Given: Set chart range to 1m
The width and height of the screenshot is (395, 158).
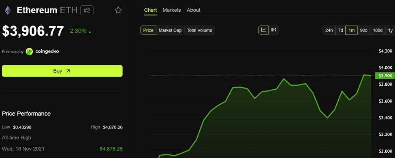Looking at the screenshot, I should click(351, 30).
